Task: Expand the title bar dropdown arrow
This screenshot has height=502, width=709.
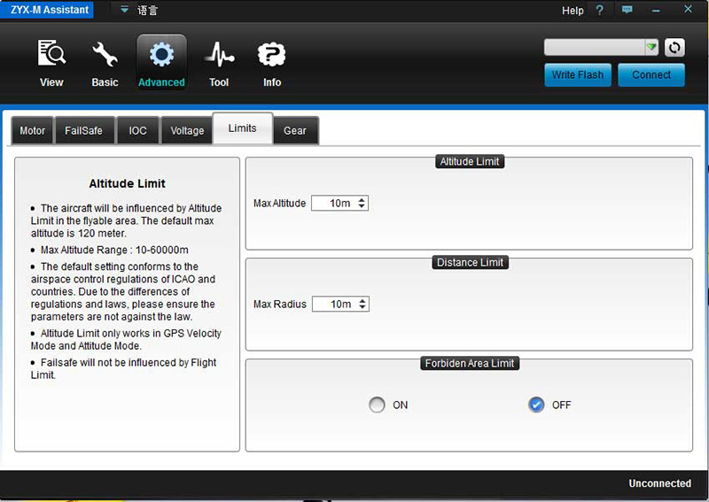Action: tap(124, 10)
